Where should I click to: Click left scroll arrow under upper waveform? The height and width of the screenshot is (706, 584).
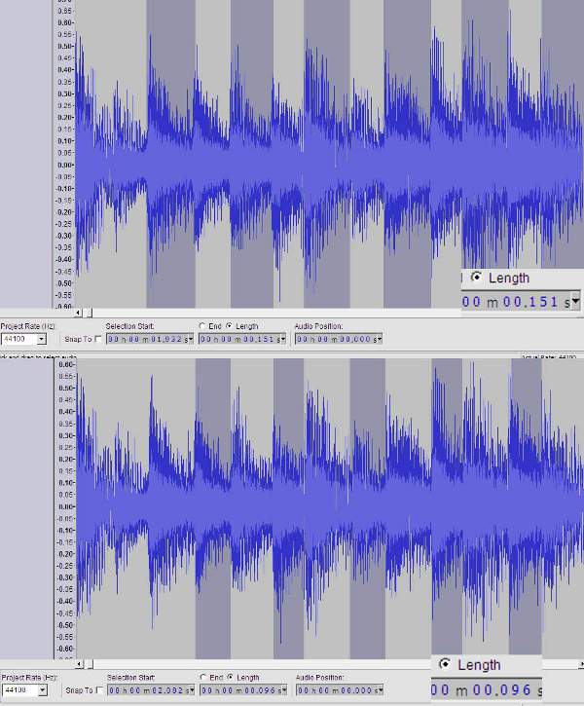78,313
